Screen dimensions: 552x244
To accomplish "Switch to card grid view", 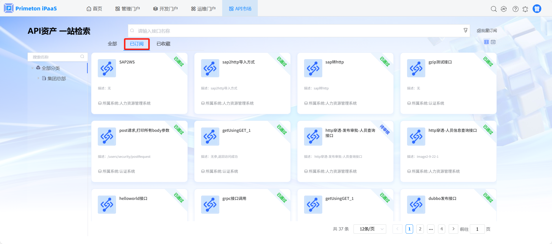I will [x=486, y=42].
